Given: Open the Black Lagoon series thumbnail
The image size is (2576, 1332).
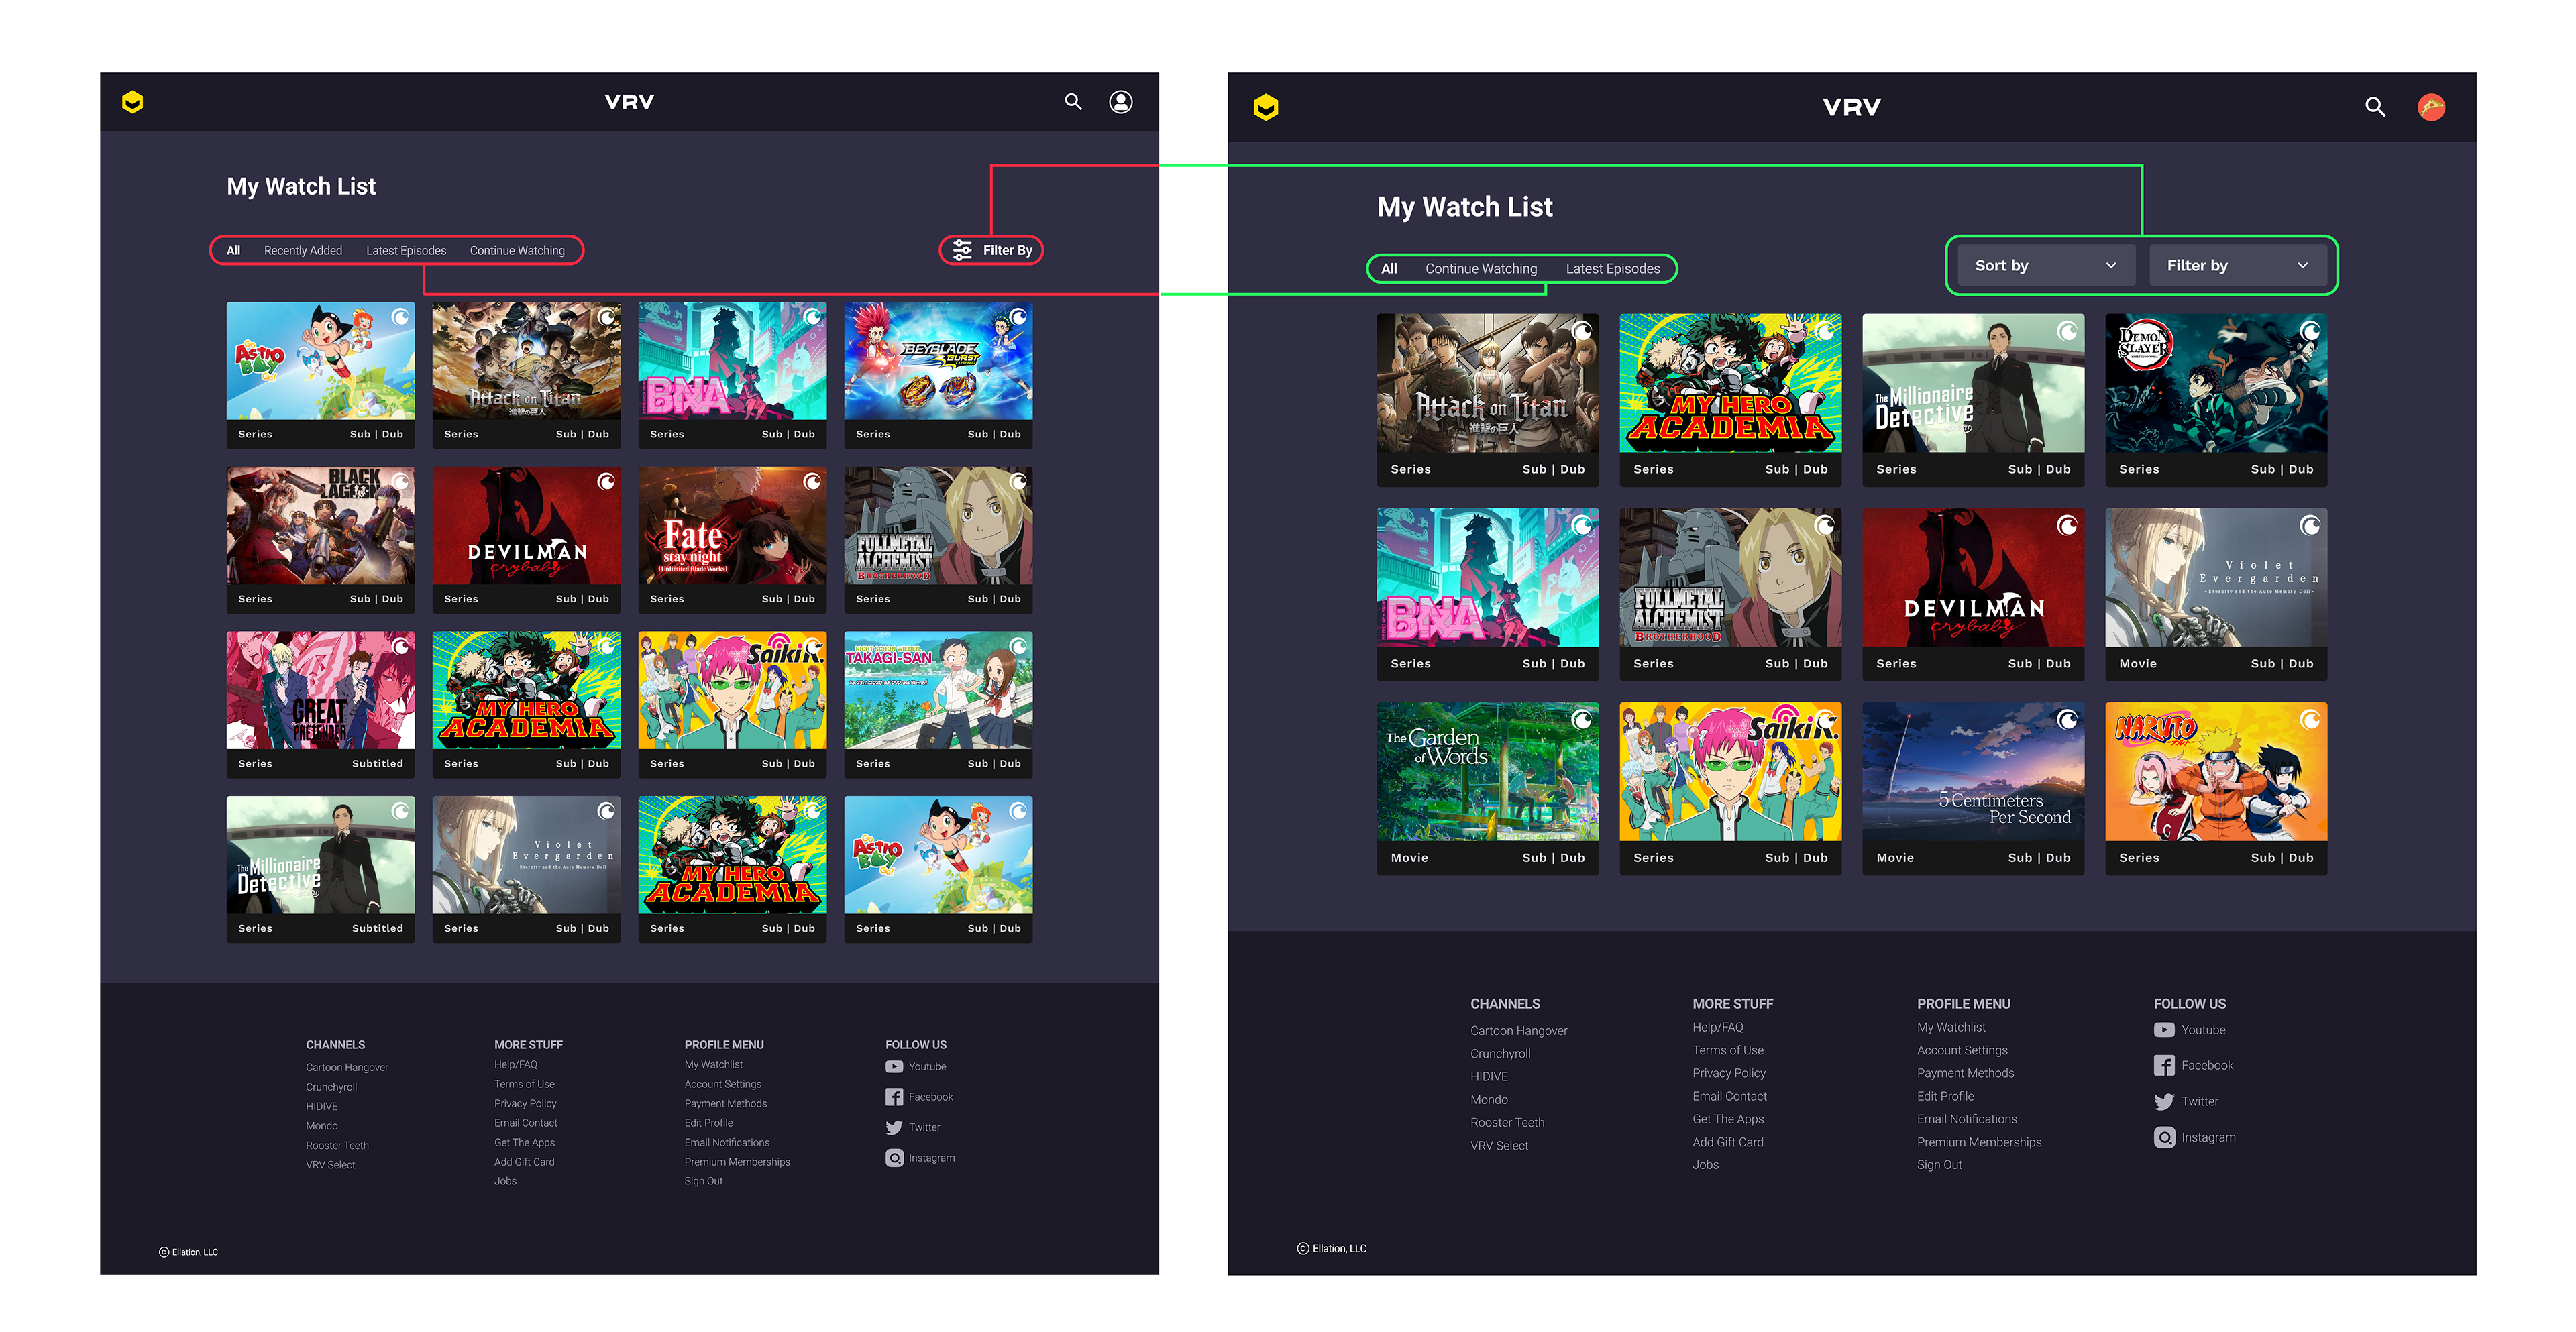Looking at the screenshot, I should pyautogui.click(x=320, y=526).
